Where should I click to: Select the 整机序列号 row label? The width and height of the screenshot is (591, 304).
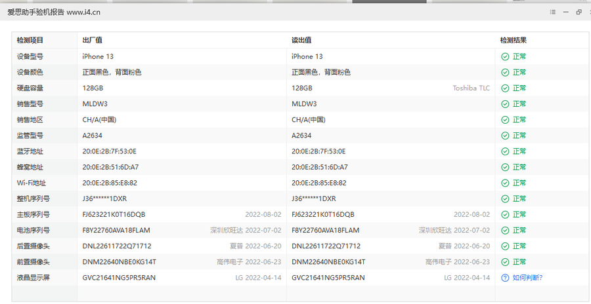pyautogui.click(x=33, y=199)
